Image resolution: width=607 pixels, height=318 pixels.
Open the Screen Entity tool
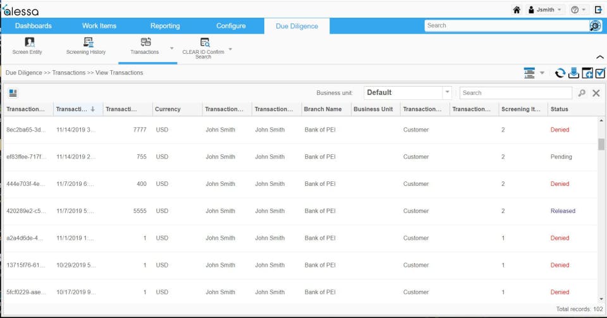[27, 46]
